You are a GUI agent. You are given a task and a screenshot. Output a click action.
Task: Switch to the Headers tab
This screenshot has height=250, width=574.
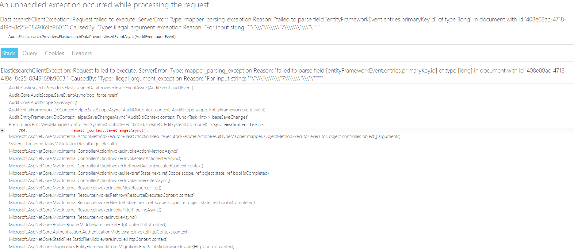(x=81, y=53)
